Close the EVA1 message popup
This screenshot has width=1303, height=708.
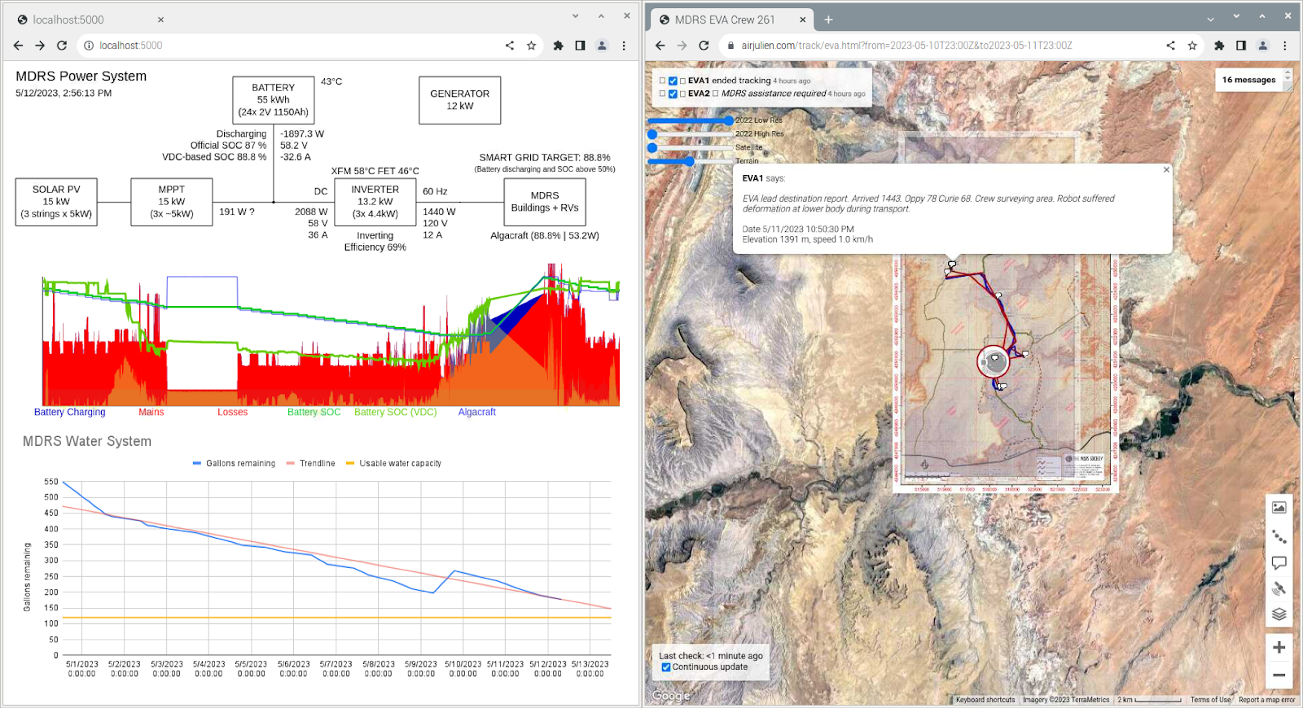pyautogui.click(x=1166, y=170)
